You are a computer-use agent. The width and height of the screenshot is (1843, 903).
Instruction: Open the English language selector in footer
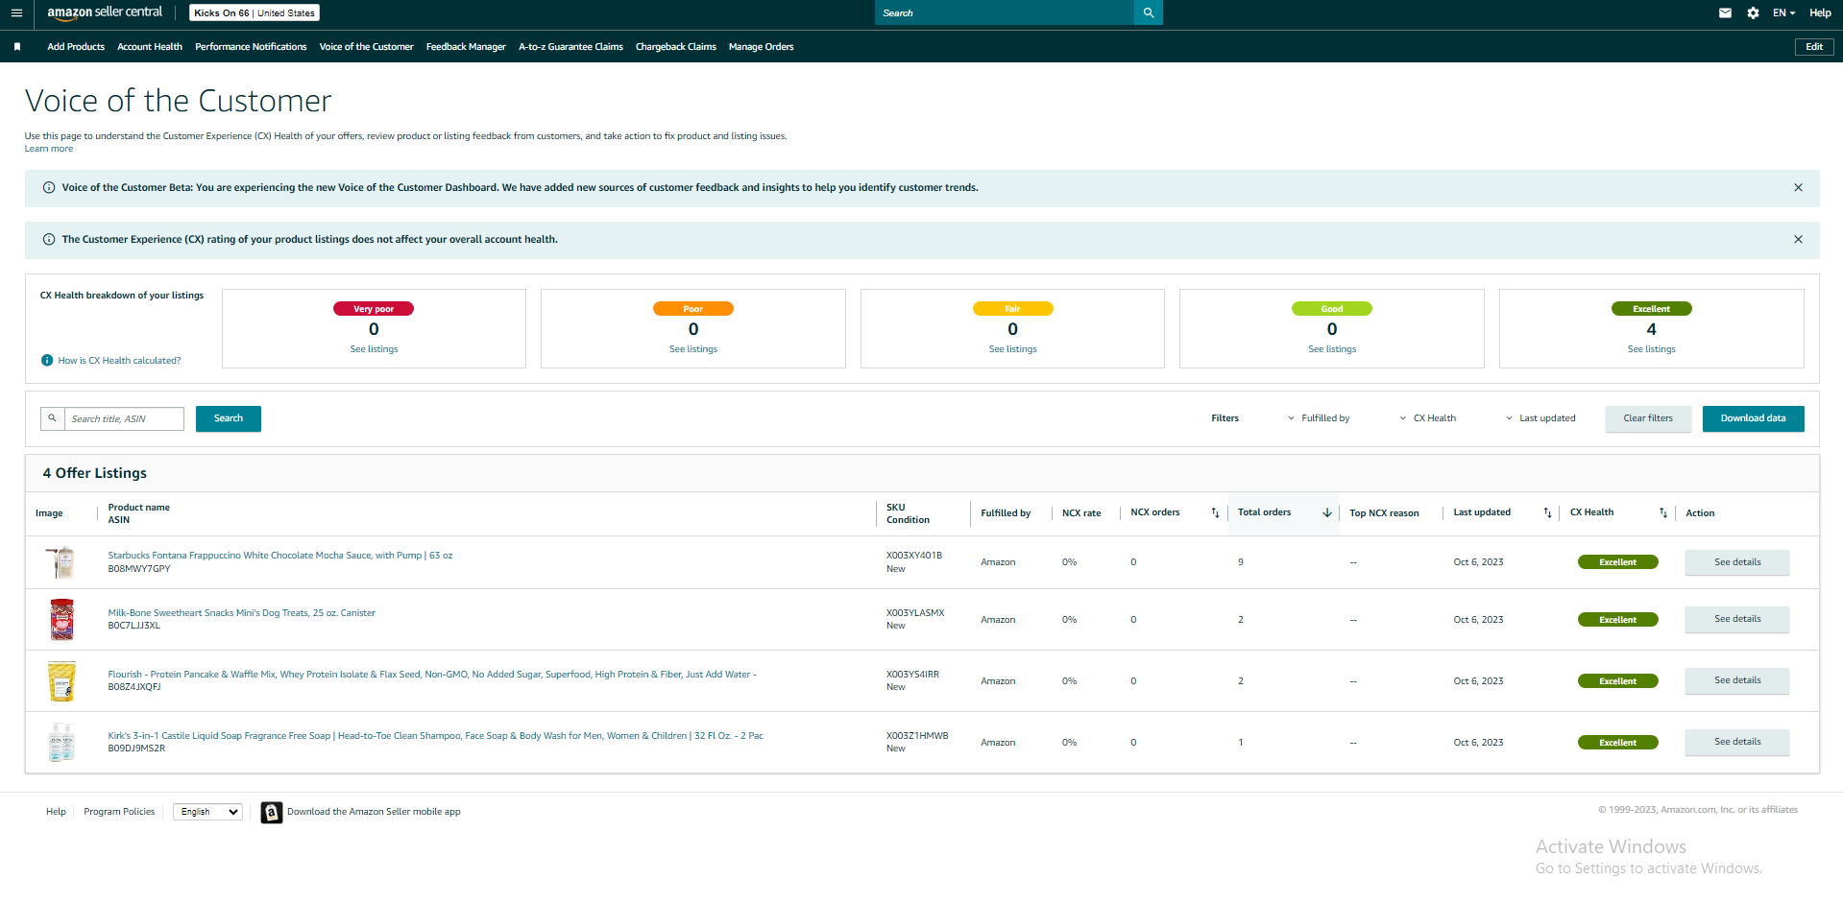click(x=207, y=812)
